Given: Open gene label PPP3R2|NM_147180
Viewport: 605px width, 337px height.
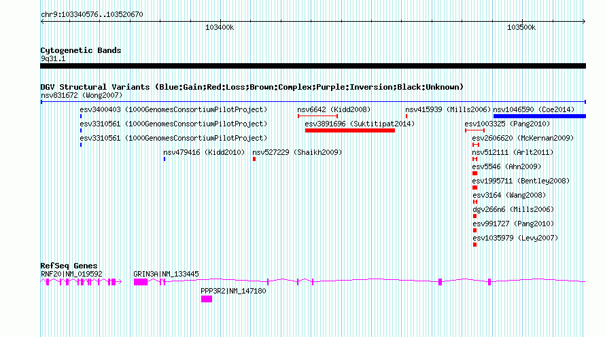Looking at the screenshot, I should (233, 291).
